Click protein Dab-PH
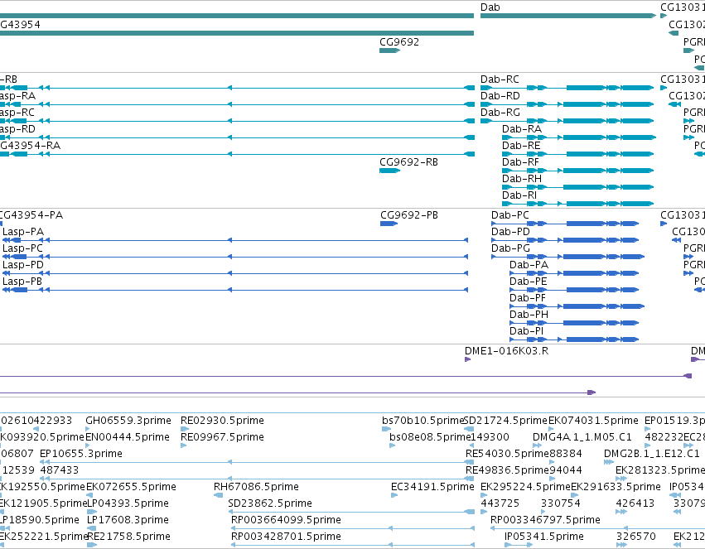The height and width of the screenshot is (549, 705). click(x=574, y=323)
